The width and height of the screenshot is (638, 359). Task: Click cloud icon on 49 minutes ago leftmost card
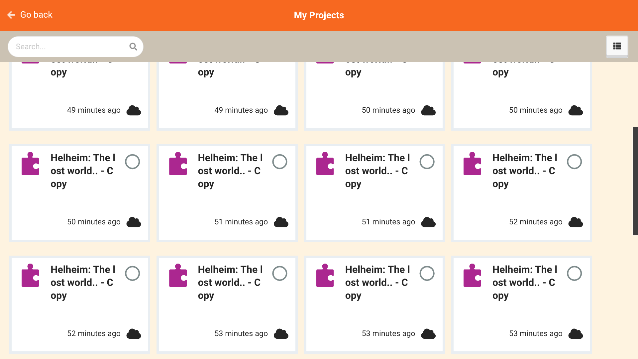[x=134, y=110]
